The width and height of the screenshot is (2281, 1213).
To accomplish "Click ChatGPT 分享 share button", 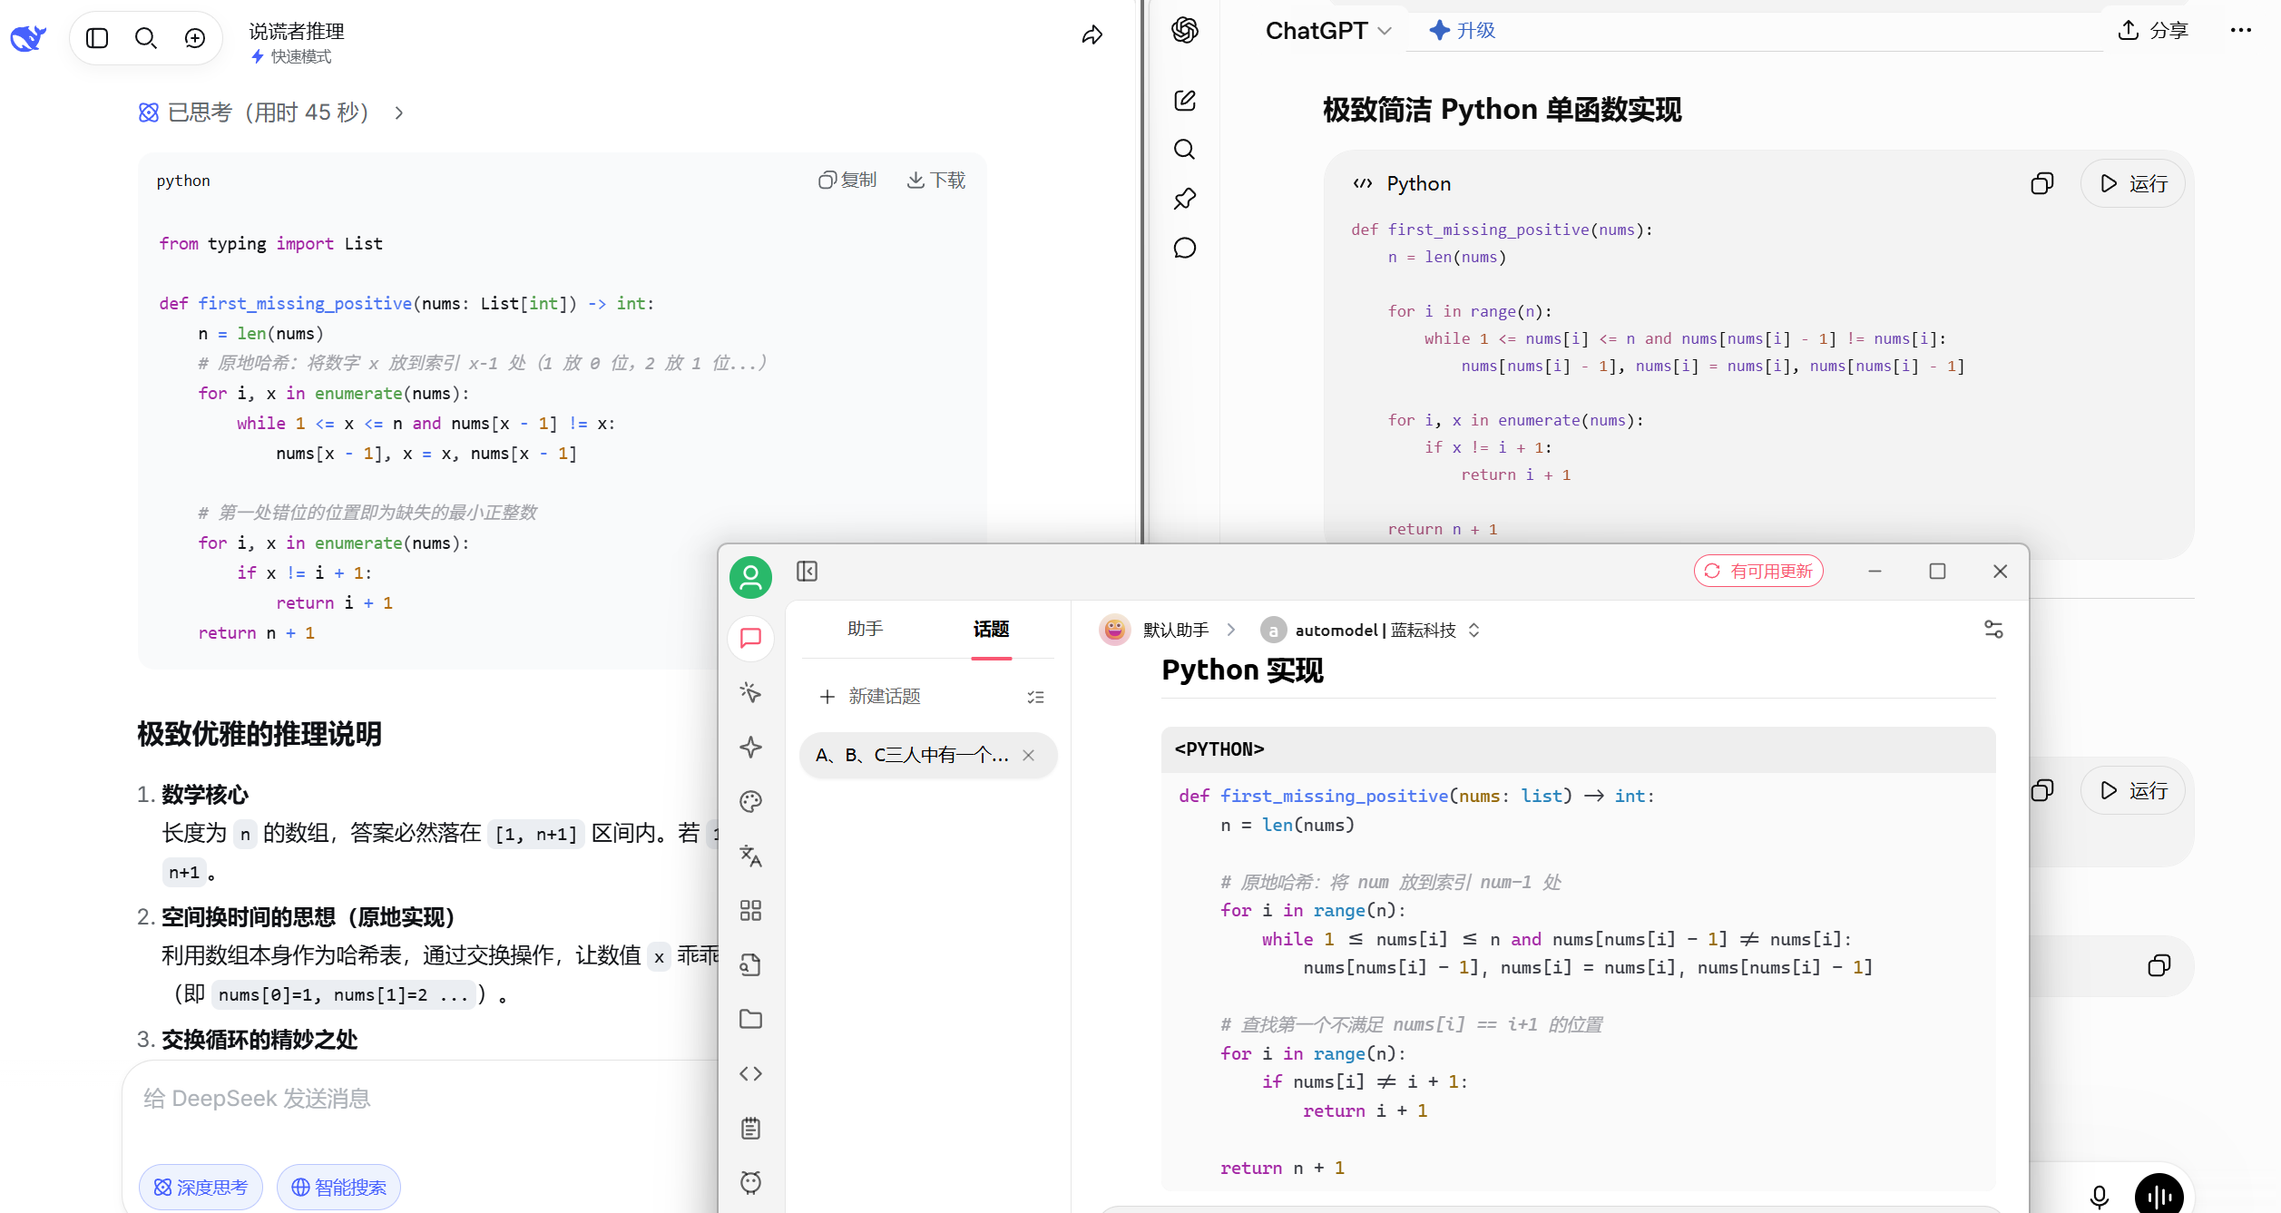I will click(x=2153, y=30).
